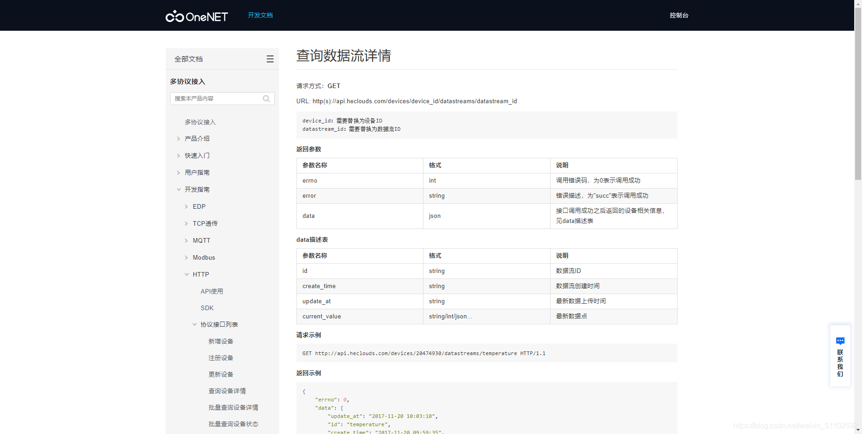Open the 多协议接入 sidebar item
Viewport: 862px width, 434px height.
point(200,122)
